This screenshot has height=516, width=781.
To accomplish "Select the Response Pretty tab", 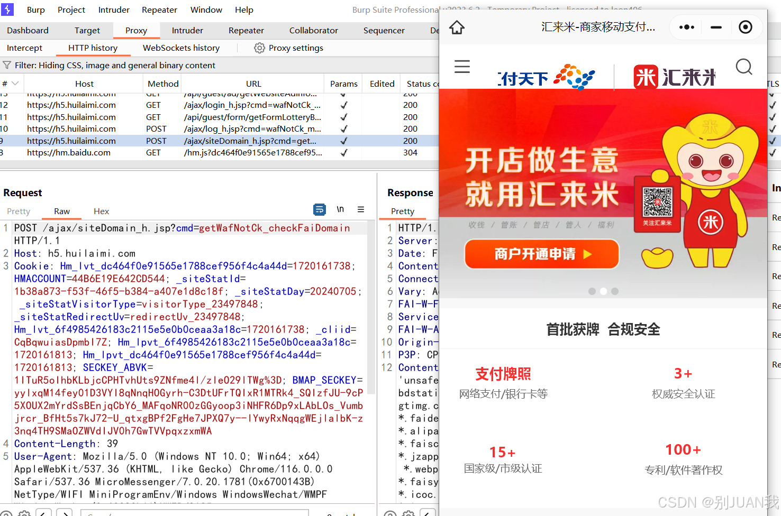I will (x=403, y=211).
